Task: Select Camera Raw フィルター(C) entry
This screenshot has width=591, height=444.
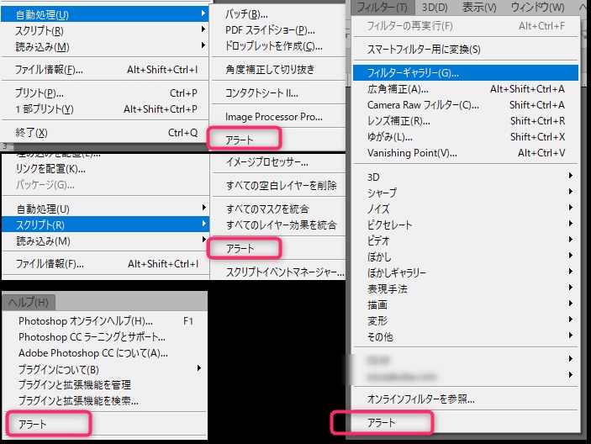Action: click(x=423, y=105)
